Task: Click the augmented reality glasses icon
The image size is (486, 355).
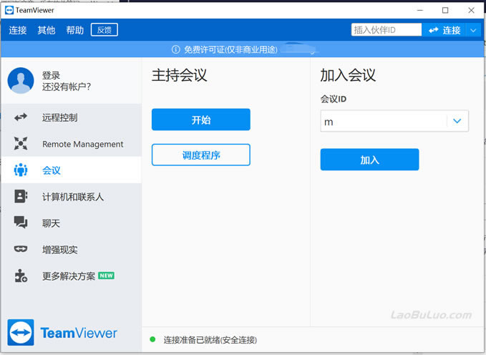Action: 21,249
